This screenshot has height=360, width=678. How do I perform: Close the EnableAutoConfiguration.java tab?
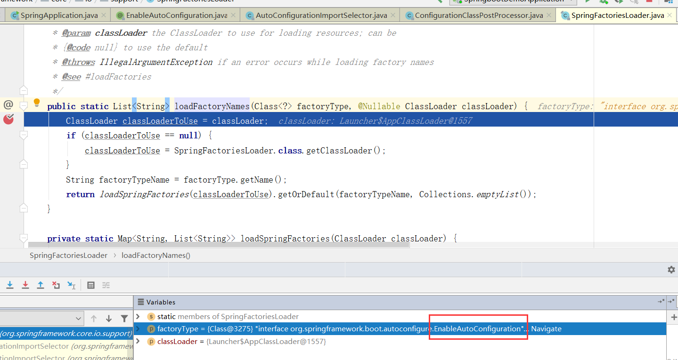[233, 16]
